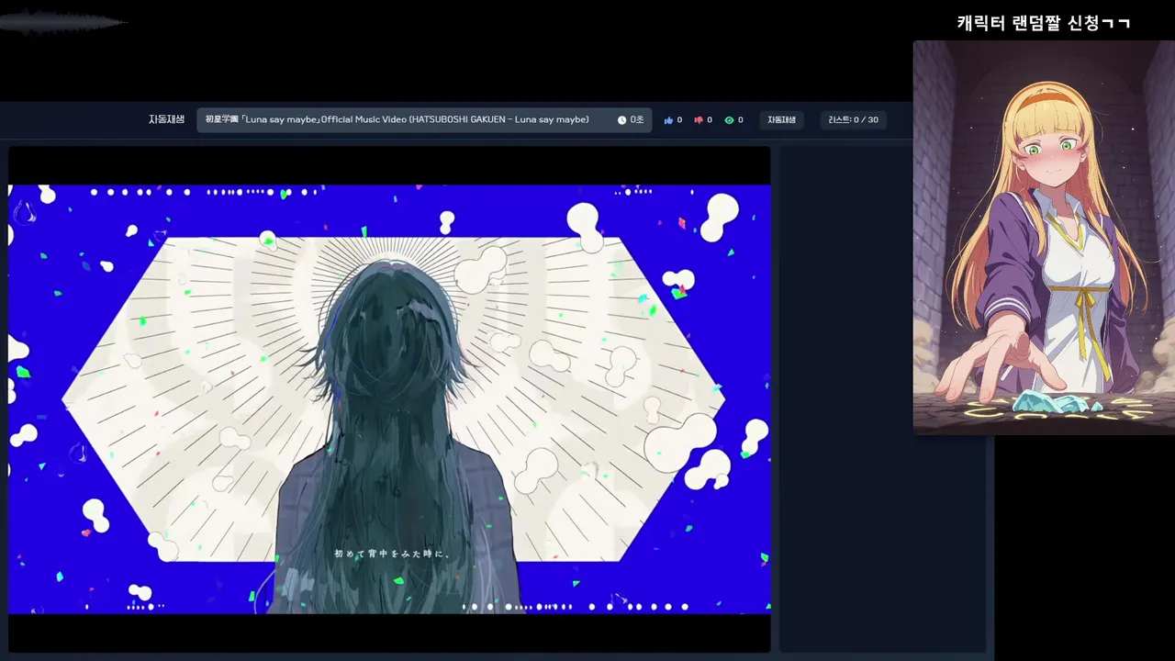1175x661 pixels.
Task: Open the 리스트: 0 / 30 playlist button
Action: point(853,120)
